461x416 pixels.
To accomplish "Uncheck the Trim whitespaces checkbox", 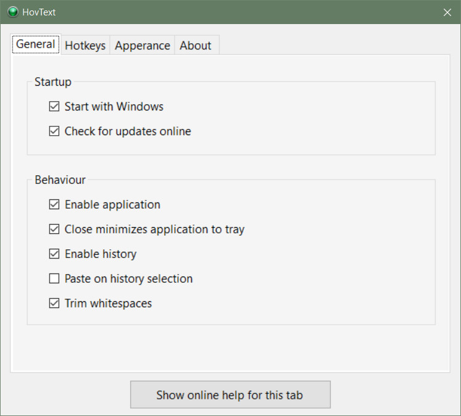I will [x=54, y=303].
